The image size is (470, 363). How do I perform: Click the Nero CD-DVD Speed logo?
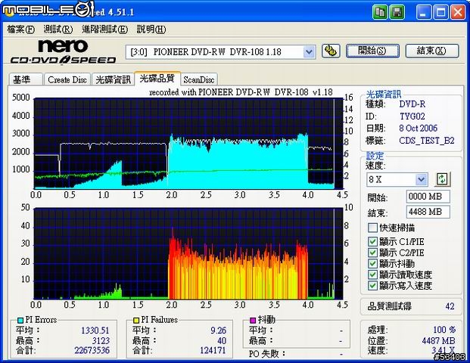coord(63,52)
